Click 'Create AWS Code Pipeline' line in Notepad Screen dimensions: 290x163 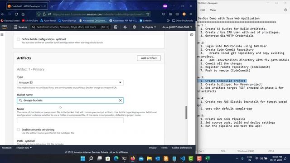tap(223, 119)
